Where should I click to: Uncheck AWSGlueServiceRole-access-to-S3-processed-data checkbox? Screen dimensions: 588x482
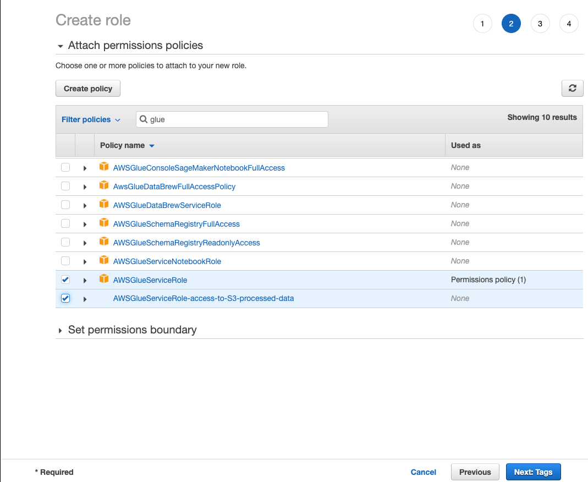click(65, 299)
